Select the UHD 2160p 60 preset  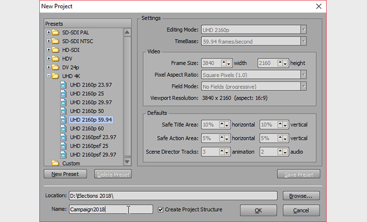(87, 128)
